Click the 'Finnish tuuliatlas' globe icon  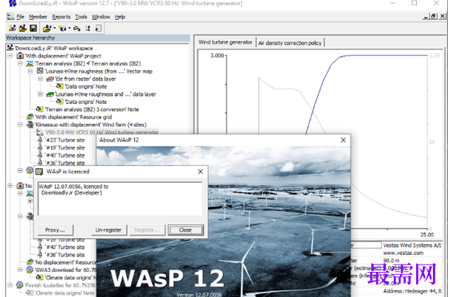20,285
